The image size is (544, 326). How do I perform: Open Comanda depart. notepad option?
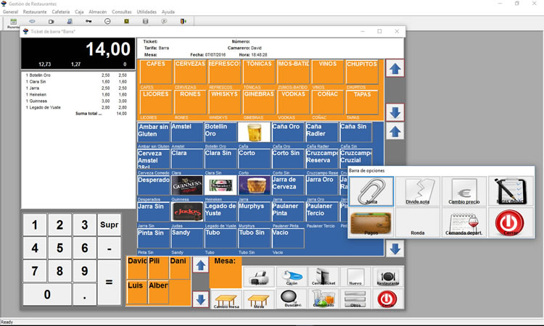464,222
